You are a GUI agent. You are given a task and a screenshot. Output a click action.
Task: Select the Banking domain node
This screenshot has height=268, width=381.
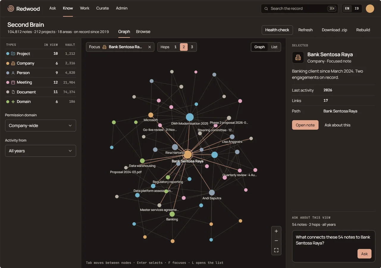click(x=172, y=214)
